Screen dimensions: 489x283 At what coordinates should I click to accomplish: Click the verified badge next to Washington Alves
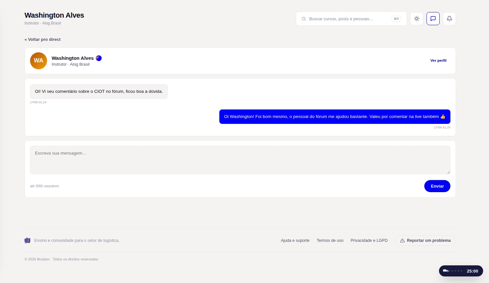[x=99, y=58]
